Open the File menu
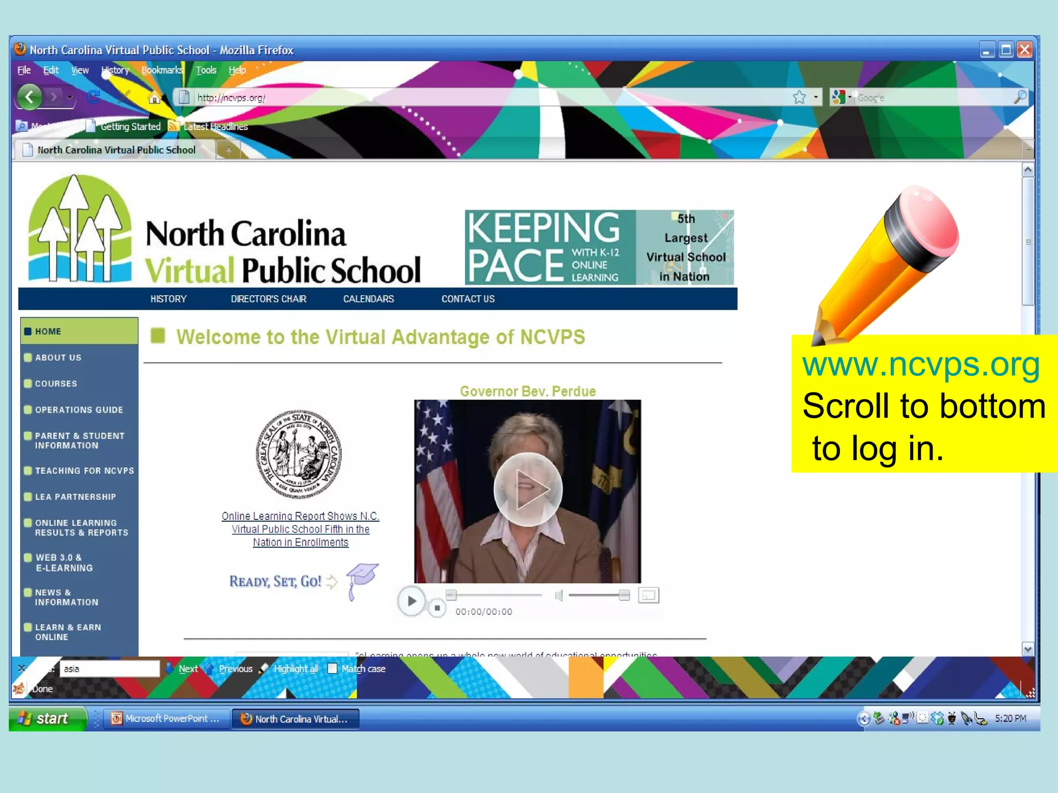The image size is (1058, 793). (24, 70)
